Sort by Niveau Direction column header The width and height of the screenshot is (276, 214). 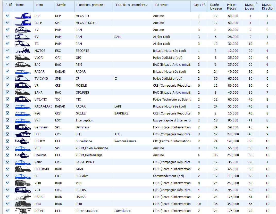tap(267, 6)
